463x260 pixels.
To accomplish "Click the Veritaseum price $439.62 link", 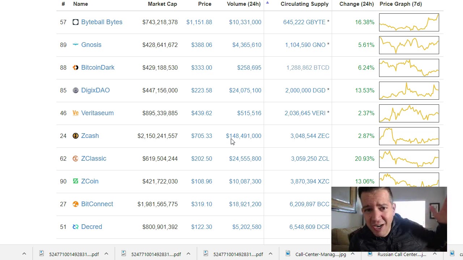I will pyautogui.click(x=201, y=113).
